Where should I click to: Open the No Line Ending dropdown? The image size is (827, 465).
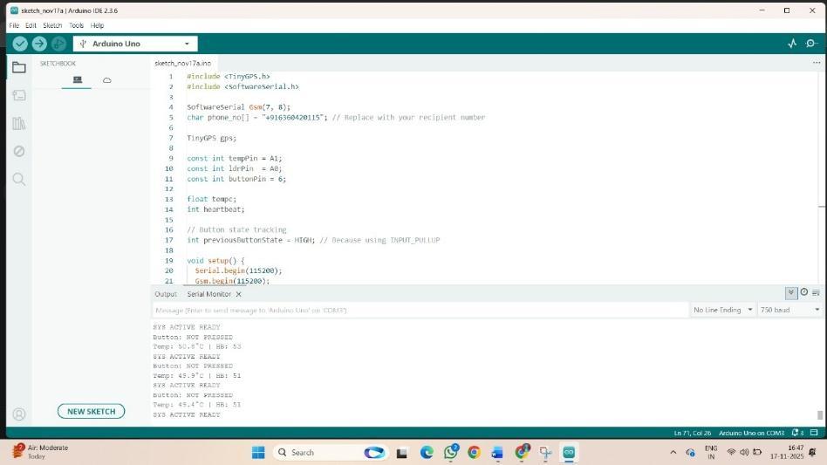click(x=722, y=310)
